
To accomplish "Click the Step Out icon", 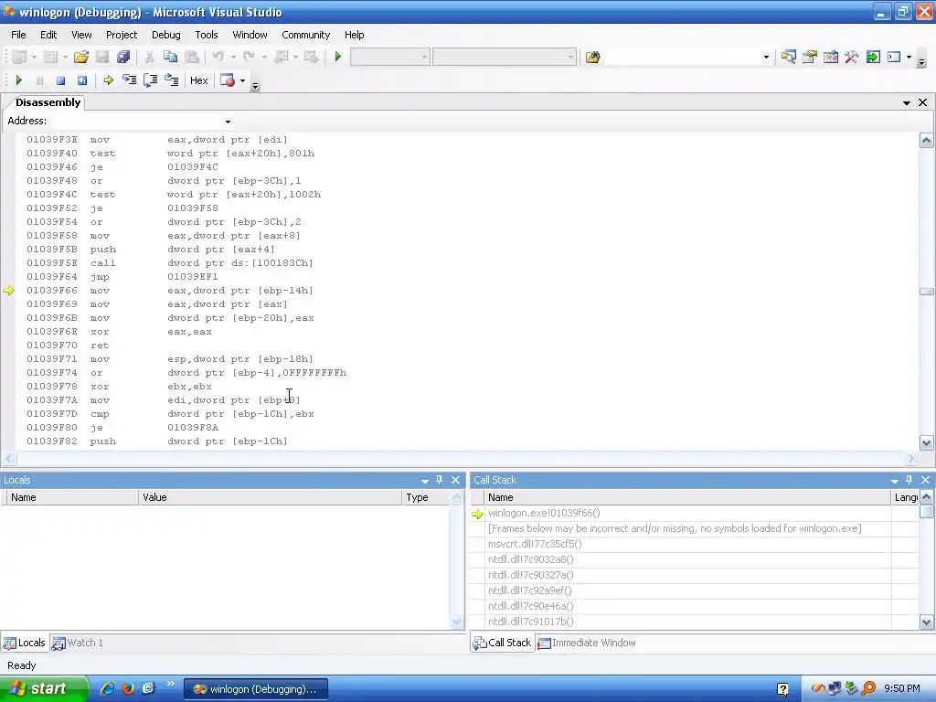I will pos(171,80).
